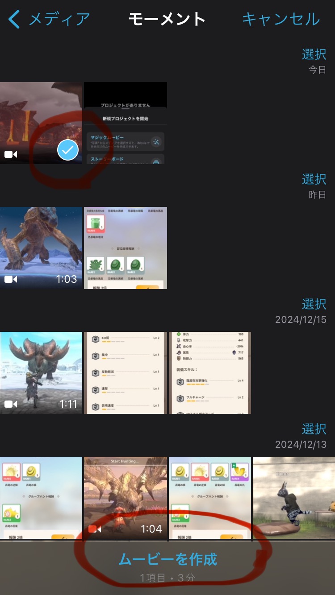335x595 pixels.
Task: Tap the 2024/12/13 date label
Action: coord(301,445)
